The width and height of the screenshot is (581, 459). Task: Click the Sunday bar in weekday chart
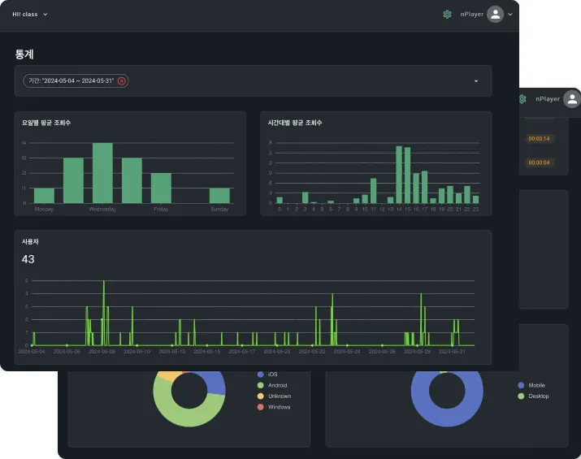tap(219, 196)
